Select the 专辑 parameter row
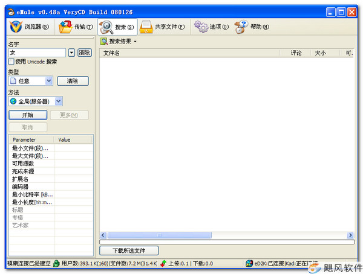Viewport: 363px width, 274px height. [x=51, y=217]
